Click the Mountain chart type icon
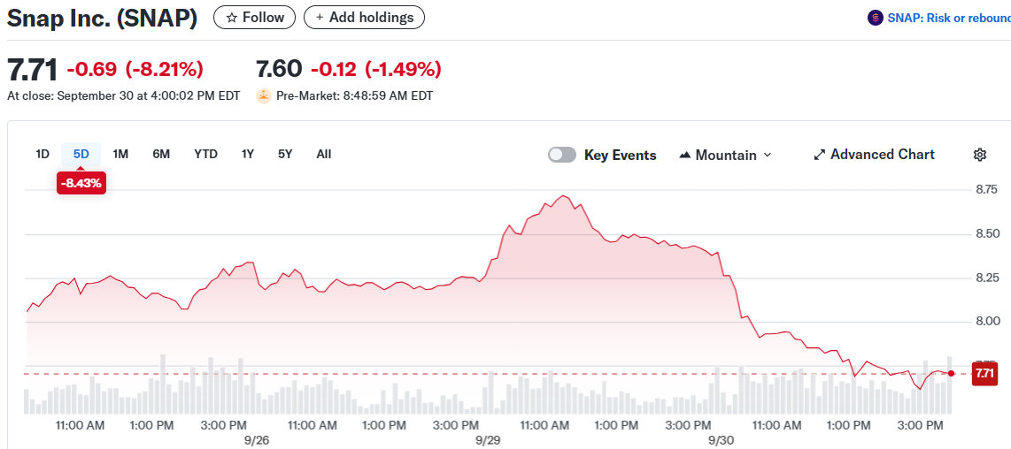The height and width of the screenshot is (449, 1011). pos(685,155)
